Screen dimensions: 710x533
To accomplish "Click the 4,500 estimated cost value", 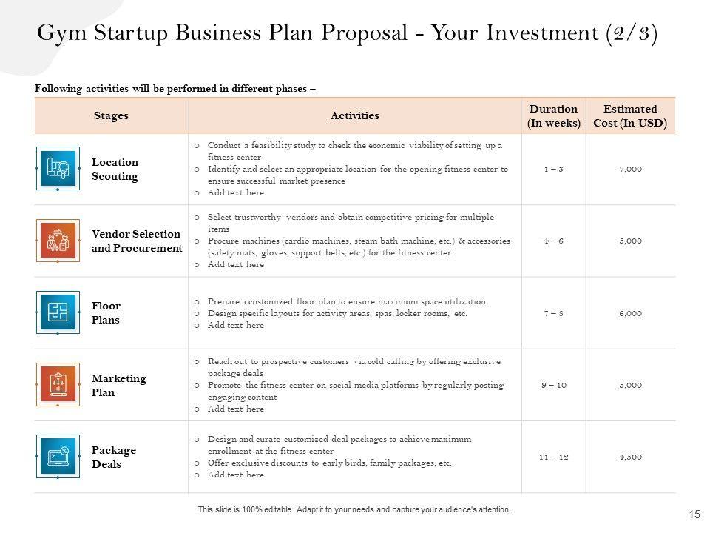I will (630, 457).
